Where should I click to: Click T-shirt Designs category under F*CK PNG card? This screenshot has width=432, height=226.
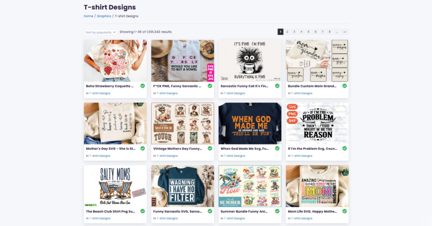pyautogui.click(x=167, y=93)
